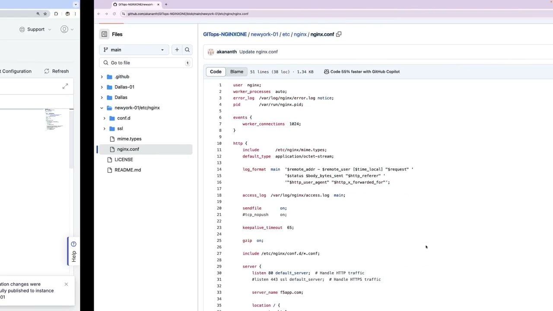
Task: Click profile avatar in left browser toolbar
Action: tap(67, 14)
